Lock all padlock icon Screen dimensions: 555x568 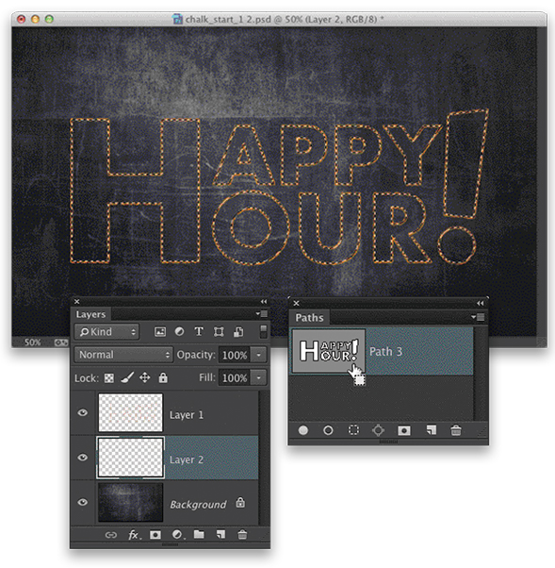tap(163, 377)
